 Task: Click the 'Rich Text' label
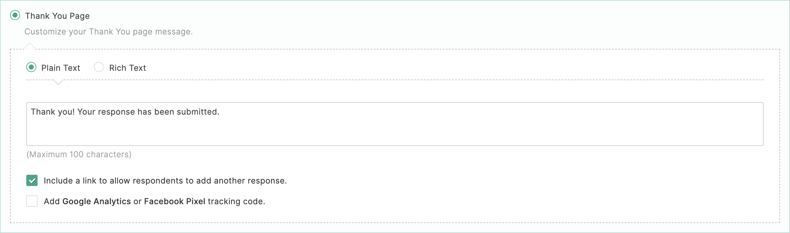[127, 68]
